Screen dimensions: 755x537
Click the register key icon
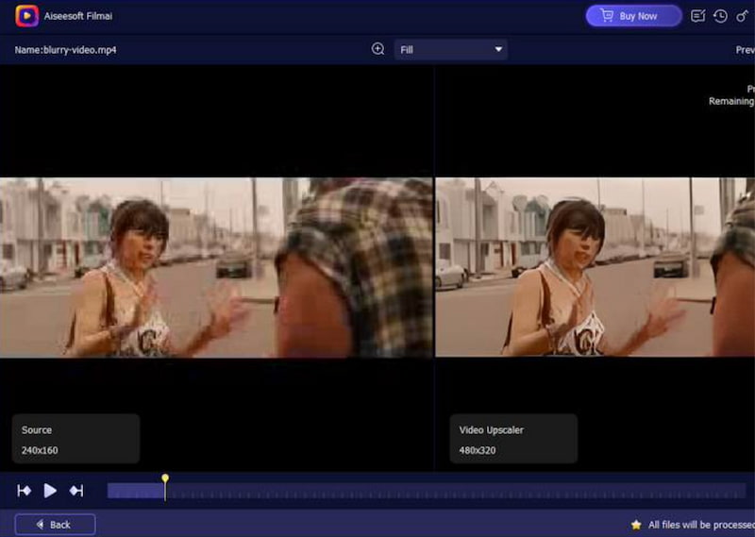(x=742, y=16)
